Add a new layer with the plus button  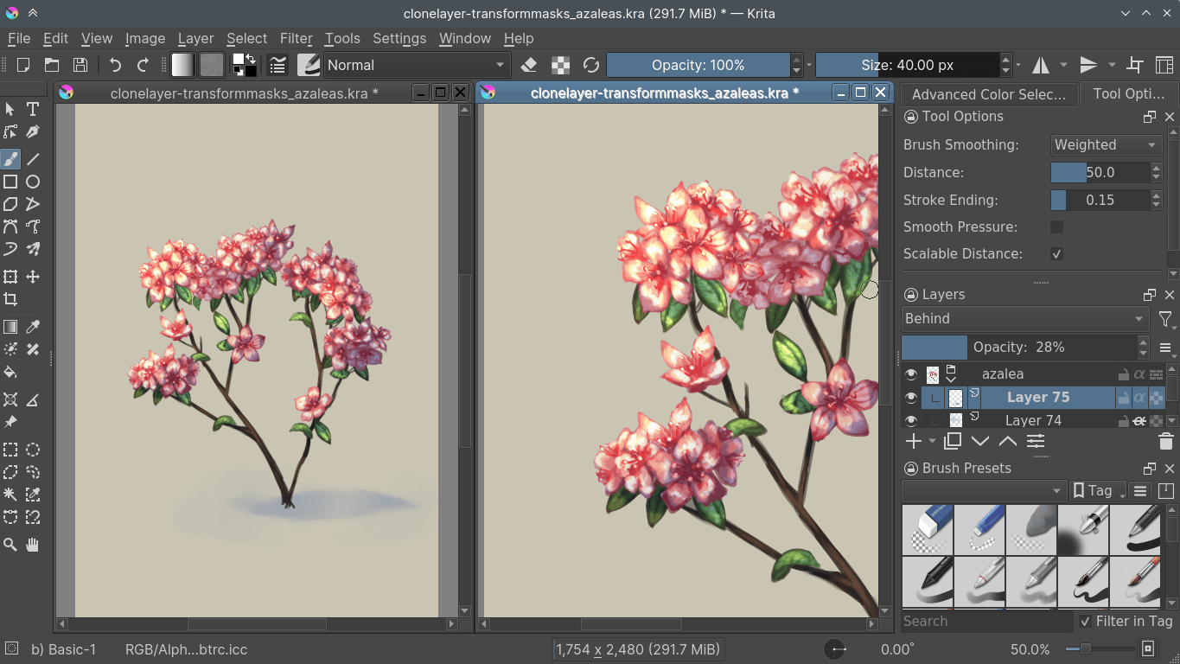click(x=914, y=441)
